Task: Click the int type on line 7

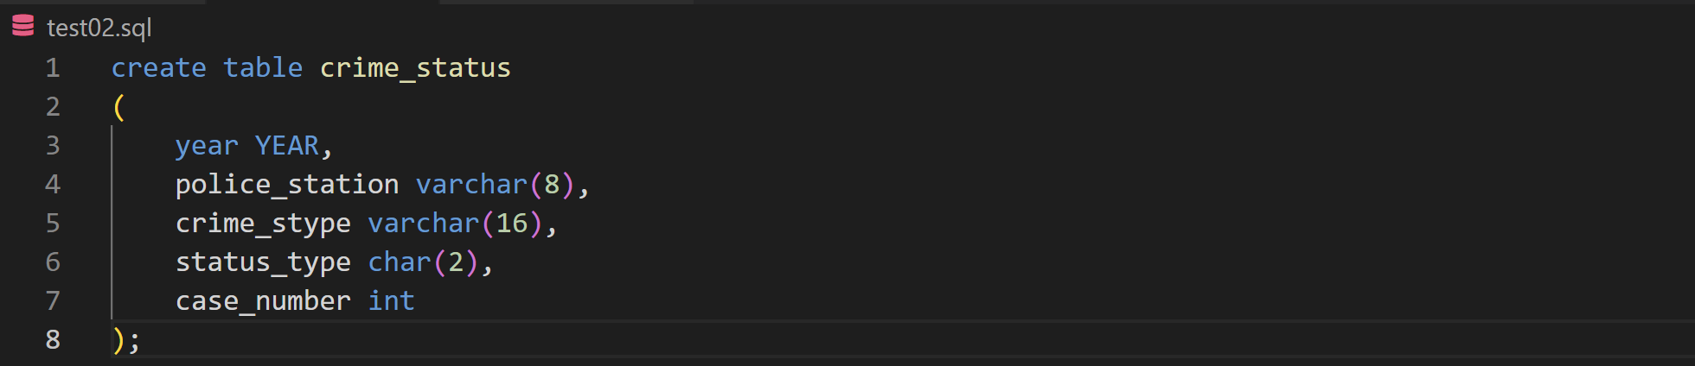Action: tap(392, 300)
